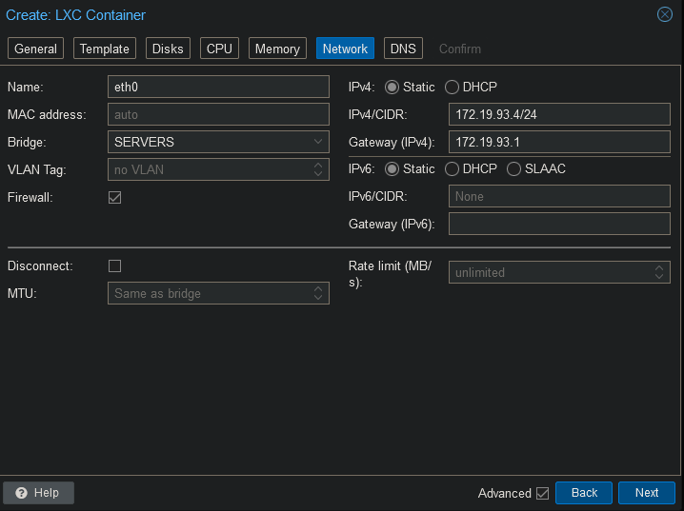Viewport: 684px width, 511px height.
Task: Click the VLAN Tag spinner arrows
Action: point(318,169)
